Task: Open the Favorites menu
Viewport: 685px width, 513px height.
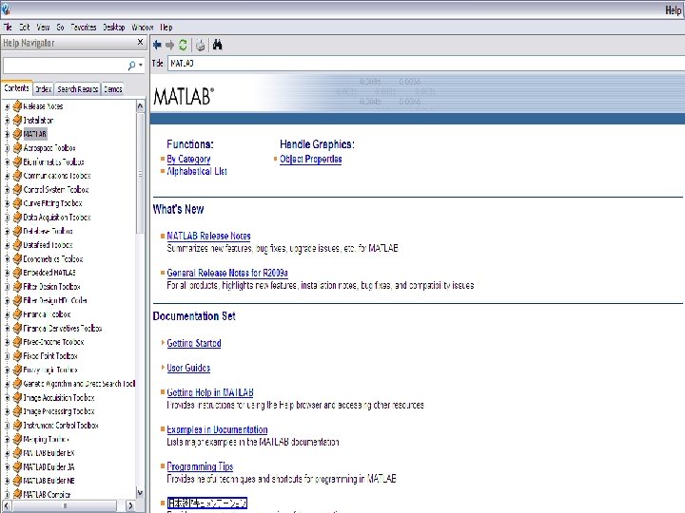Action: tap(84, 27)
